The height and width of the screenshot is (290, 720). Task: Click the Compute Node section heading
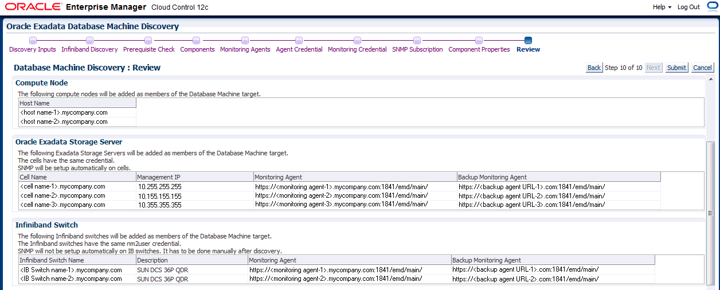coord(41,83)
